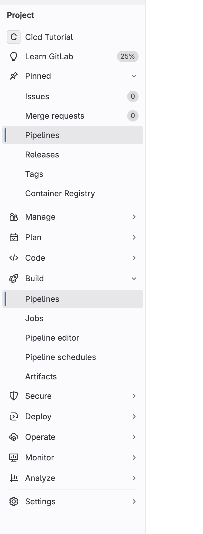Open the Container Registry page
The image size is (203, 534).
(x=60, y=193)
